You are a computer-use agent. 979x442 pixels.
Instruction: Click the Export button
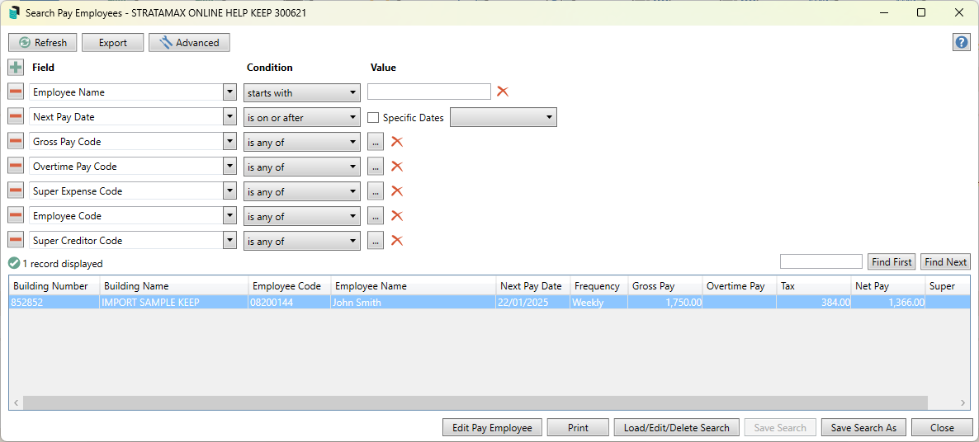point(113,42)
